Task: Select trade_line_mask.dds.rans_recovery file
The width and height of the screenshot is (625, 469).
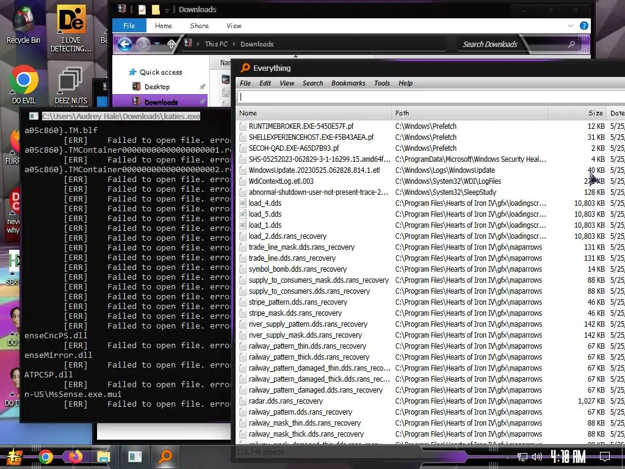Action: click(302, 247)
